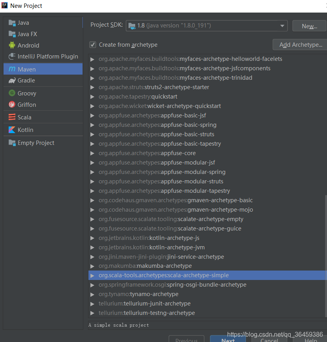Expand scala-archetype-simple arrow

[92, 276]
